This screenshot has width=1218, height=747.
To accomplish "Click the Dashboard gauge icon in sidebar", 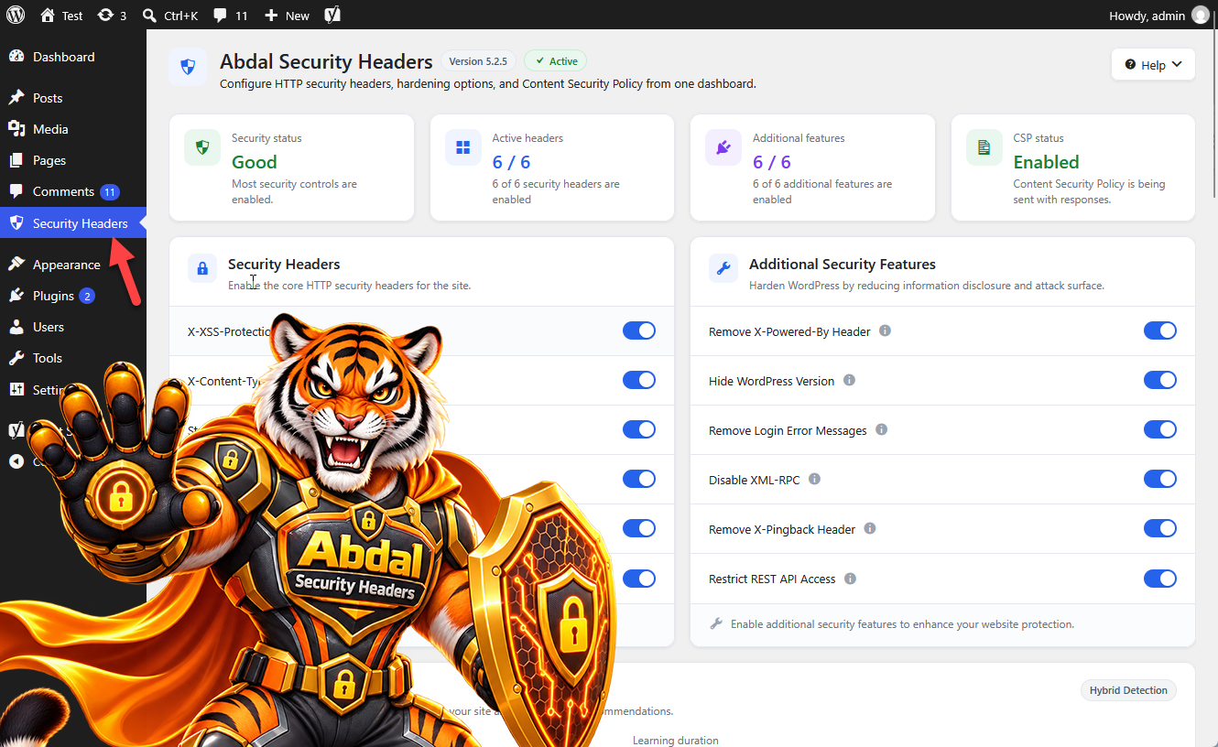I will (x=16, y=57).
